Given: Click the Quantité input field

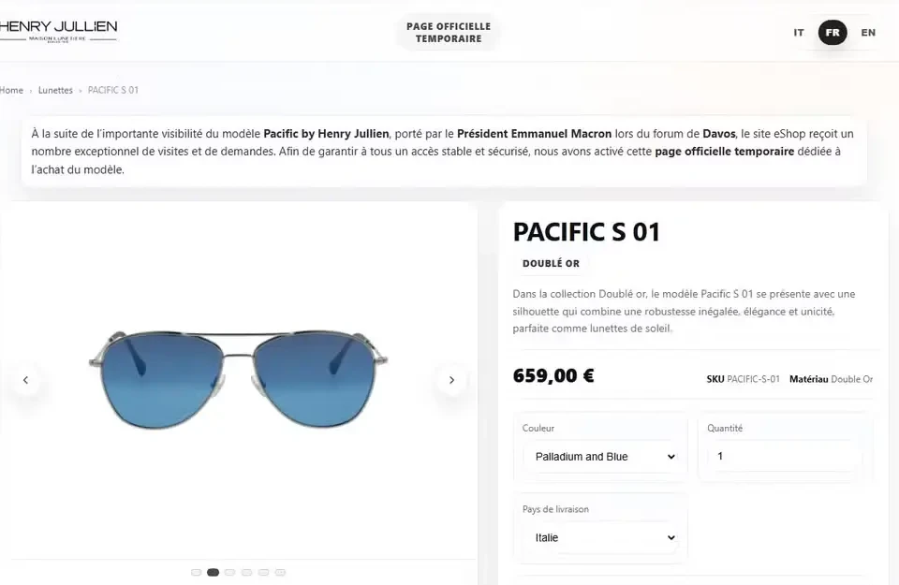Looking at the screenshot, I should (x=784, y=457).
